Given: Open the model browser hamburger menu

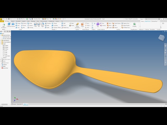Looking at the screenshot, I should (x=10, y=32).
